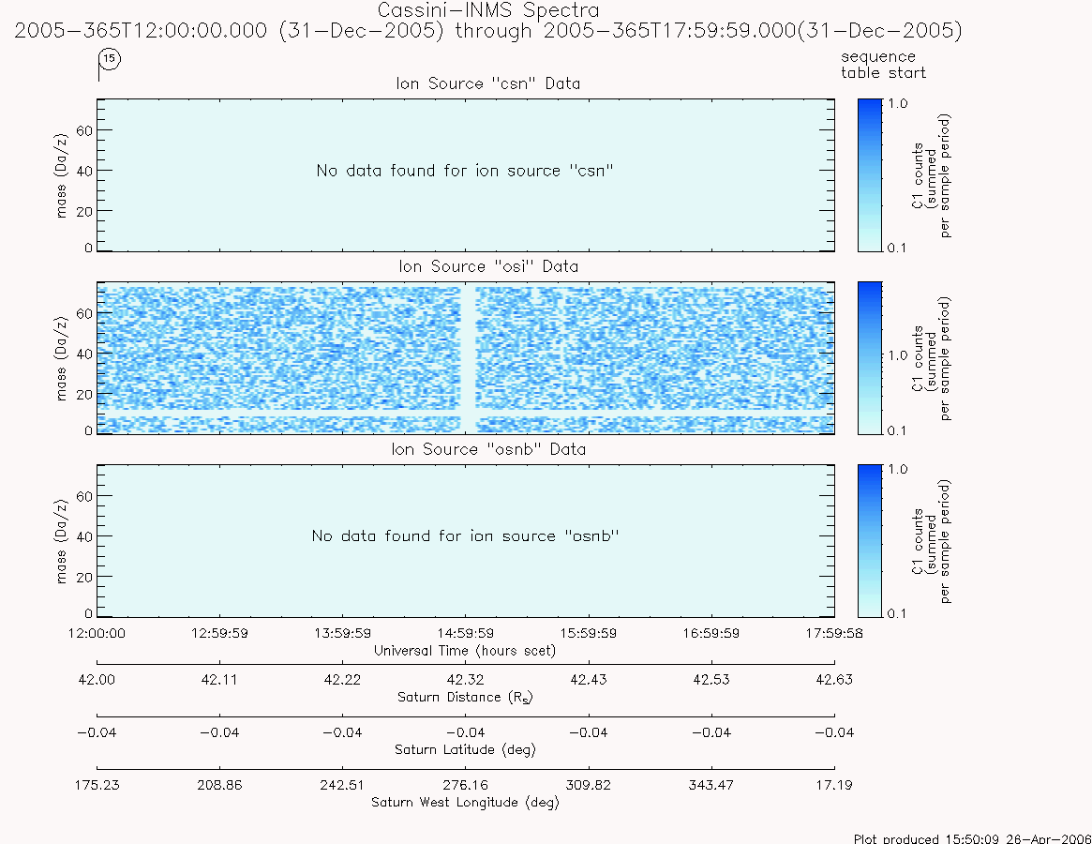Click the 42.43 Saturn distance value

point(589,680)
